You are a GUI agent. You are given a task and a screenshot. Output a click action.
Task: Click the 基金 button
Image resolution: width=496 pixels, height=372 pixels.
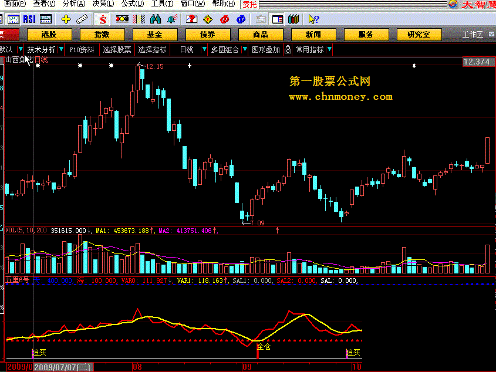point(155,35)
